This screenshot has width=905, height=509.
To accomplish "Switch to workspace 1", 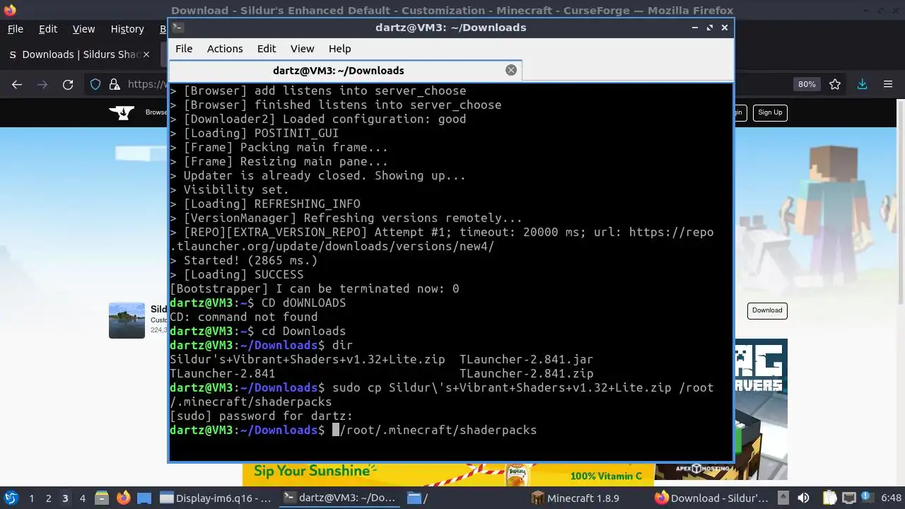I will (x=31, y=498).
